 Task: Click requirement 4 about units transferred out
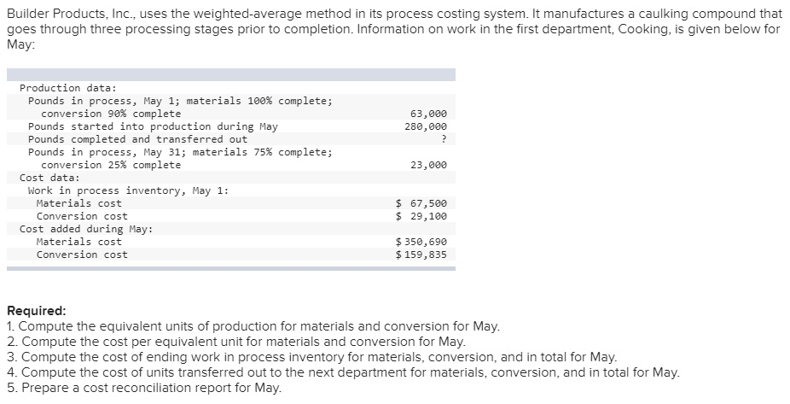click(344, 372)
